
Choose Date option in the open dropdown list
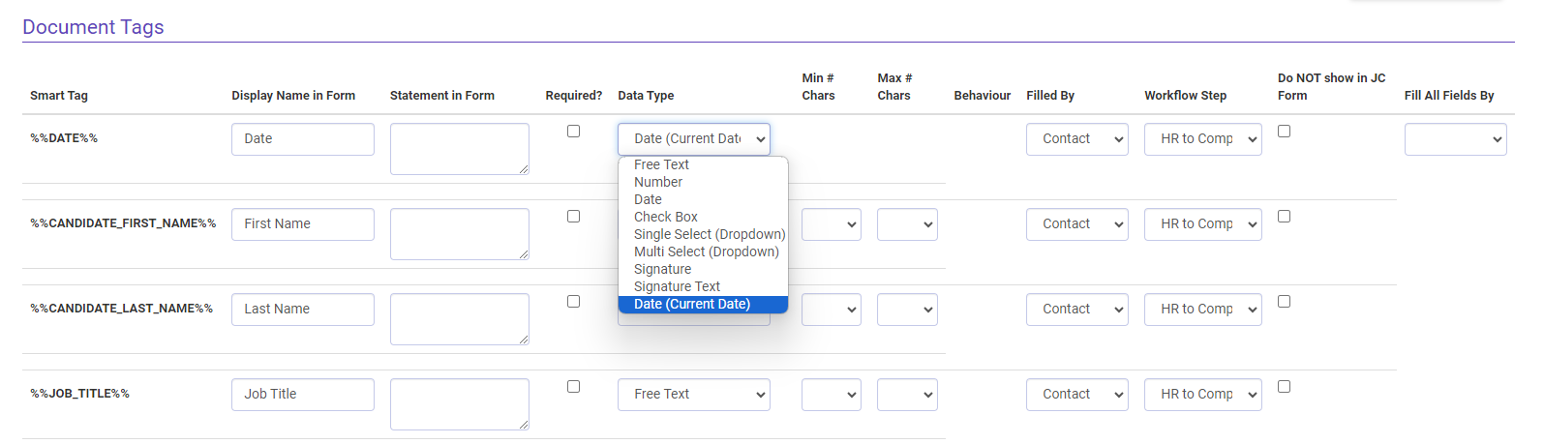703,199
